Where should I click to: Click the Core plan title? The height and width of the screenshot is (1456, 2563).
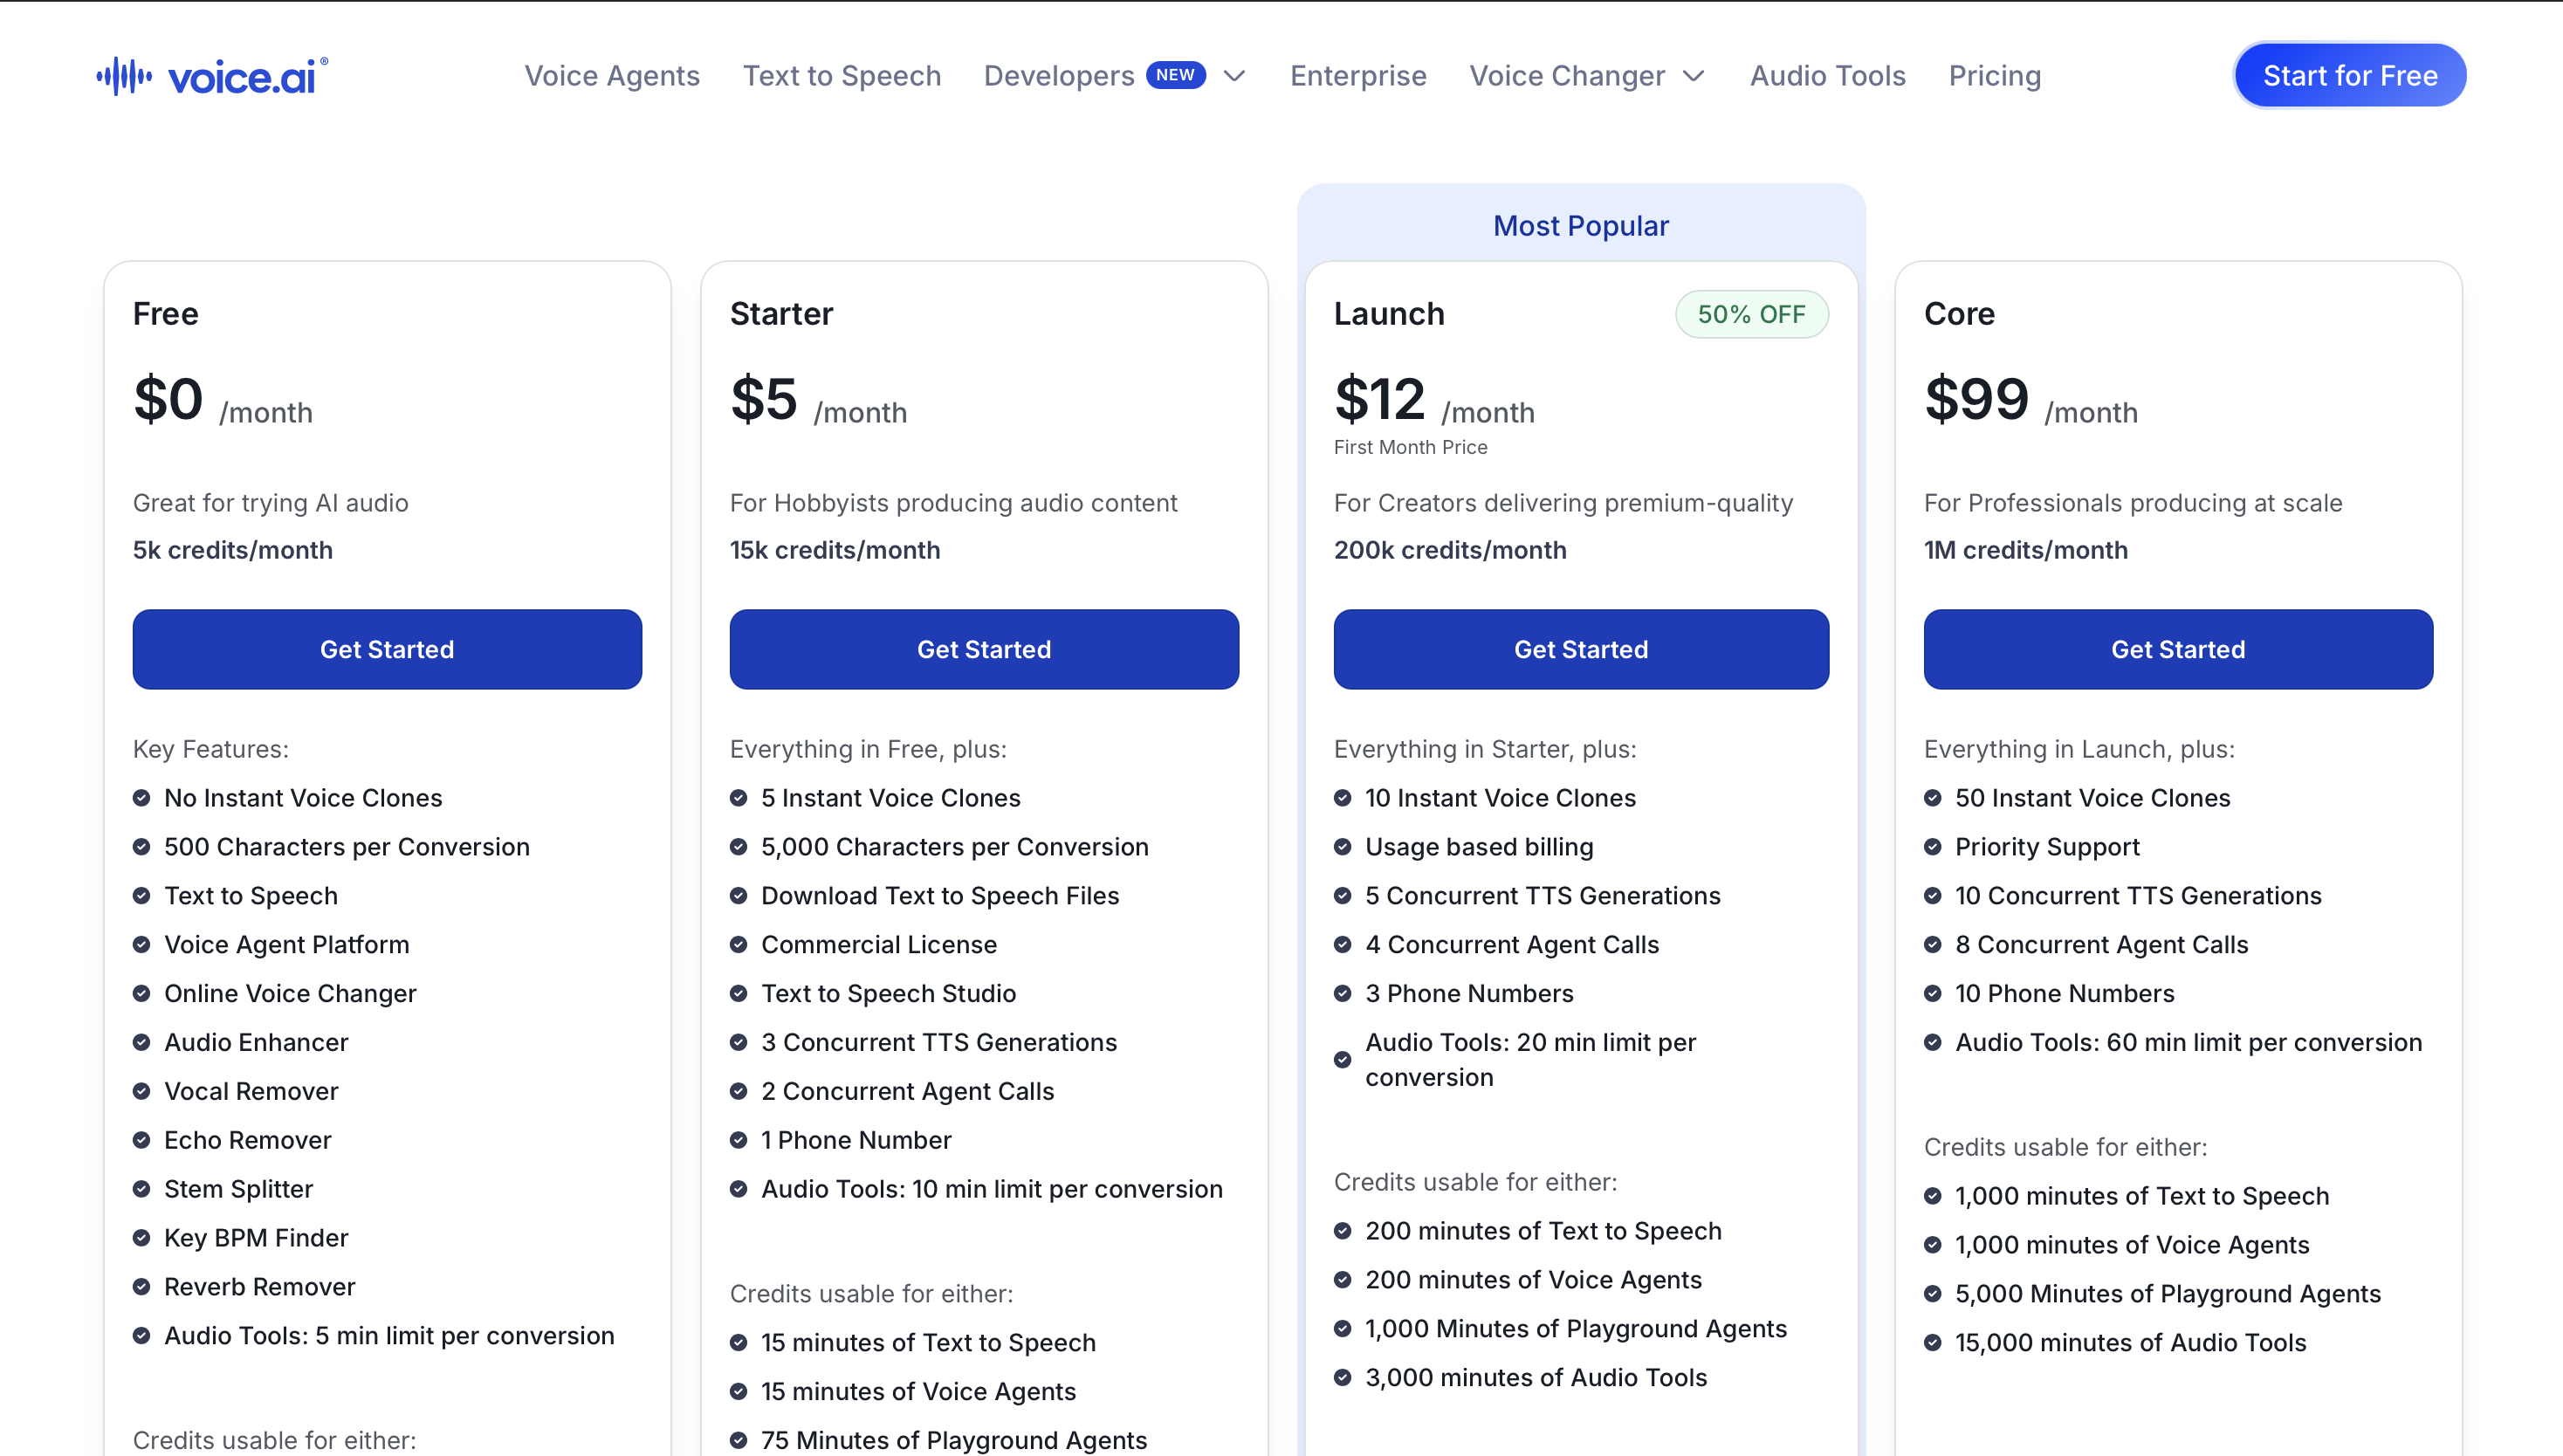[x=1959, y=314]
